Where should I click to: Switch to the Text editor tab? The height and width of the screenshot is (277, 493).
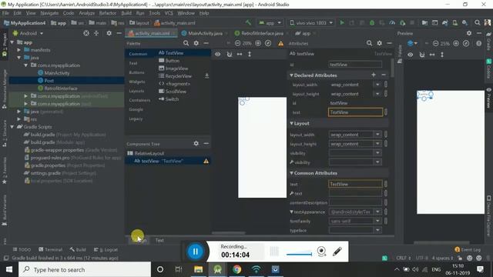tap(159, 240)
